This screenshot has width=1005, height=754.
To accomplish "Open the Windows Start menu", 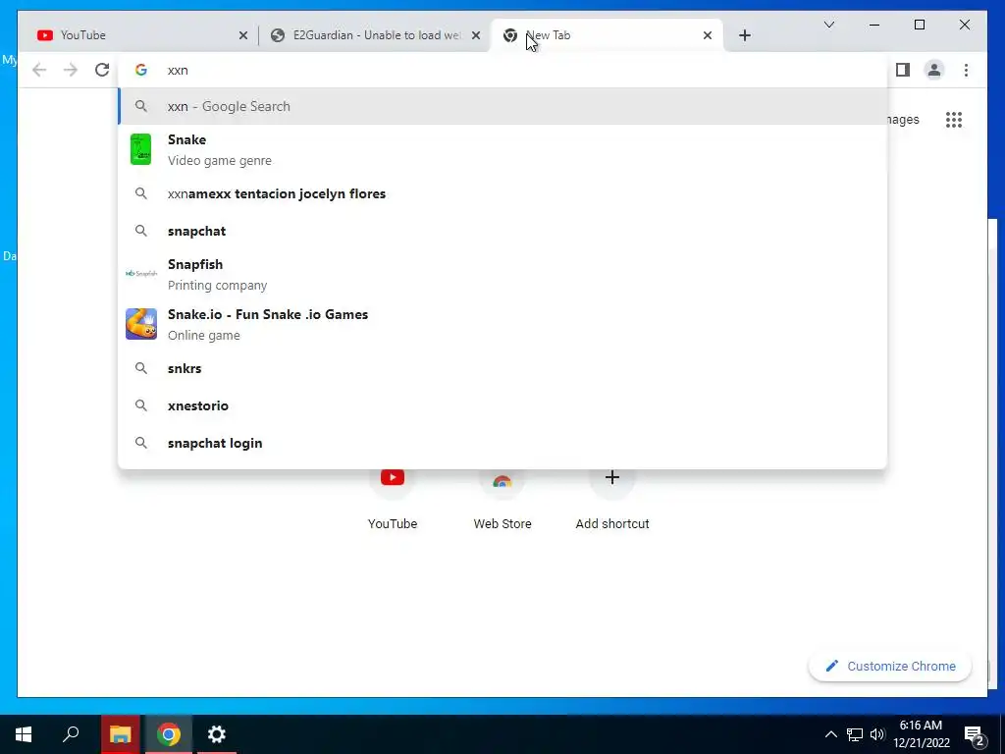I will [24, 734].
